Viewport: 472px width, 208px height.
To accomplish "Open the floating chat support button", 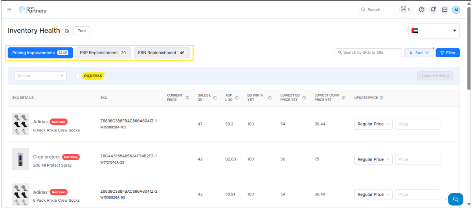I will 455,199.
